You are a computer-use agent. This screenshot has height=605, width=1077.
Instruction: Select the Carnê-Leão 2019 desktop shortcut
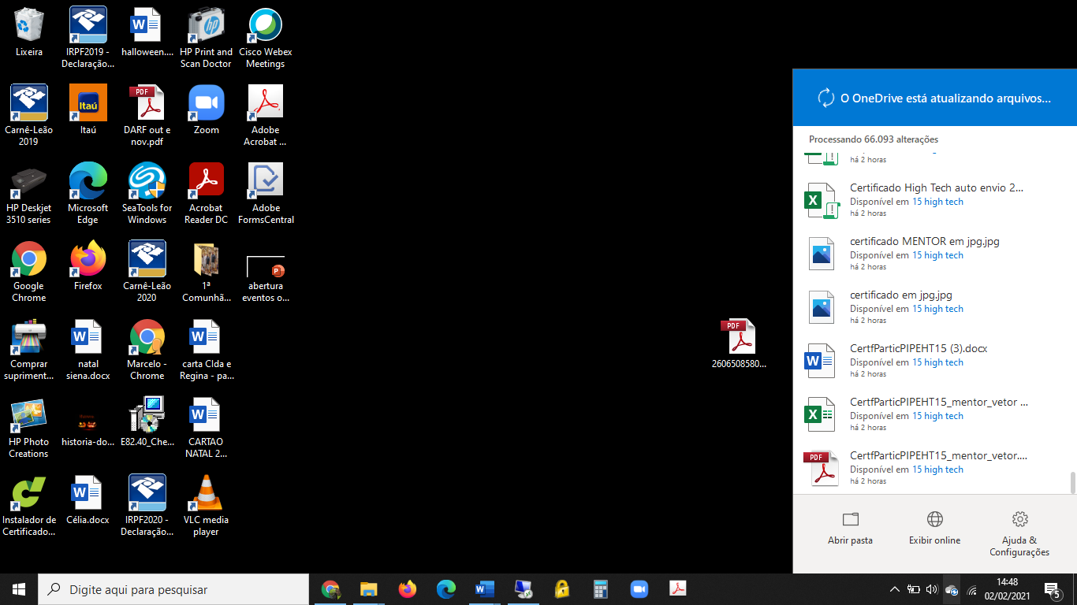[29, 115]
